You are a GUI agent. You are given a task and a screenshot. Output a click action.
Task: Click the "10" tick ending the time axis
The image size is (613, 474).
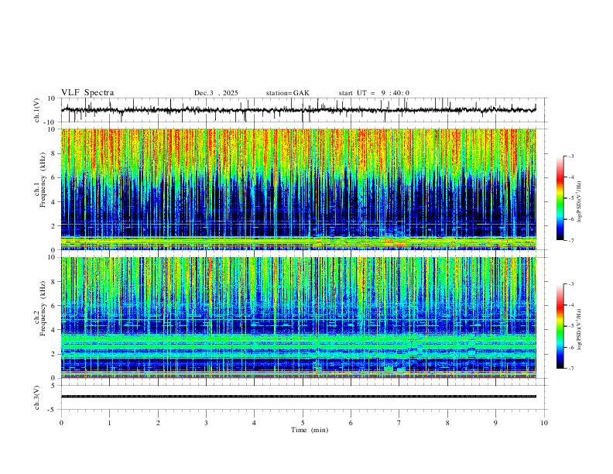tap(544, 423)
